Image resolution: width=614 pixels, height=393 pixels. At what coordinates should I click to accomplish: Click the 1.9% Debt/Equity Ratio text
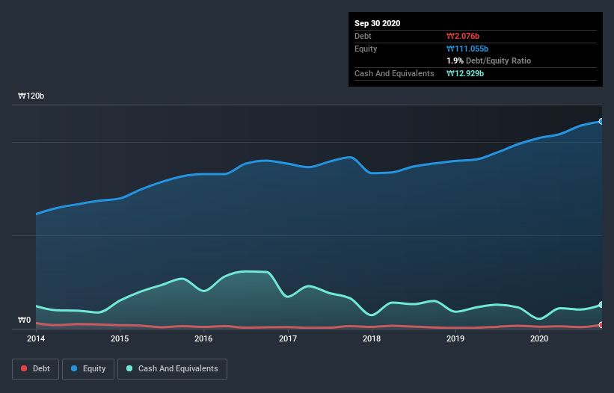(488, 61)
